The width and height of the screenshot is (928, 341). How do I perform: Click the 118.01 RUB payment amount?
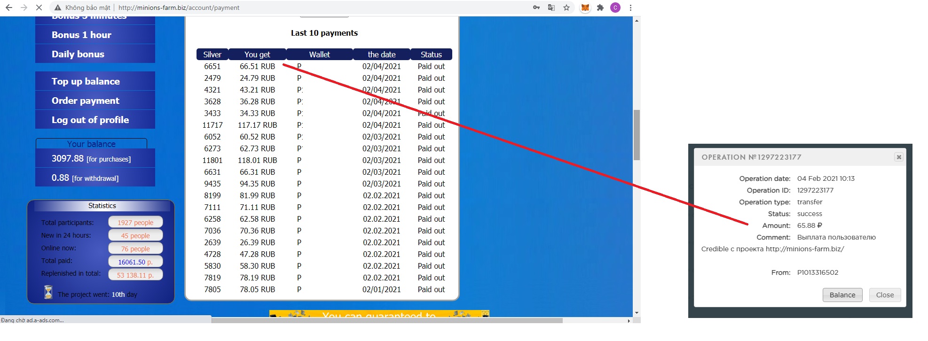[258, 160]
